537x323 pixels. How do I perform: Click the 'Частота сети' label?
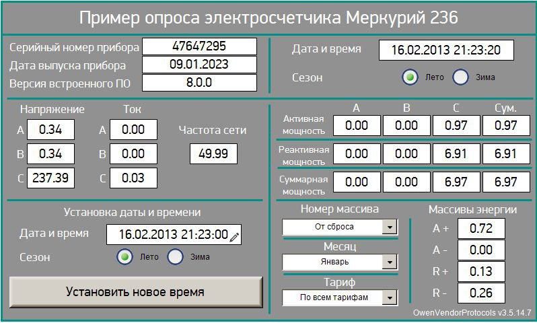point(213,130)
